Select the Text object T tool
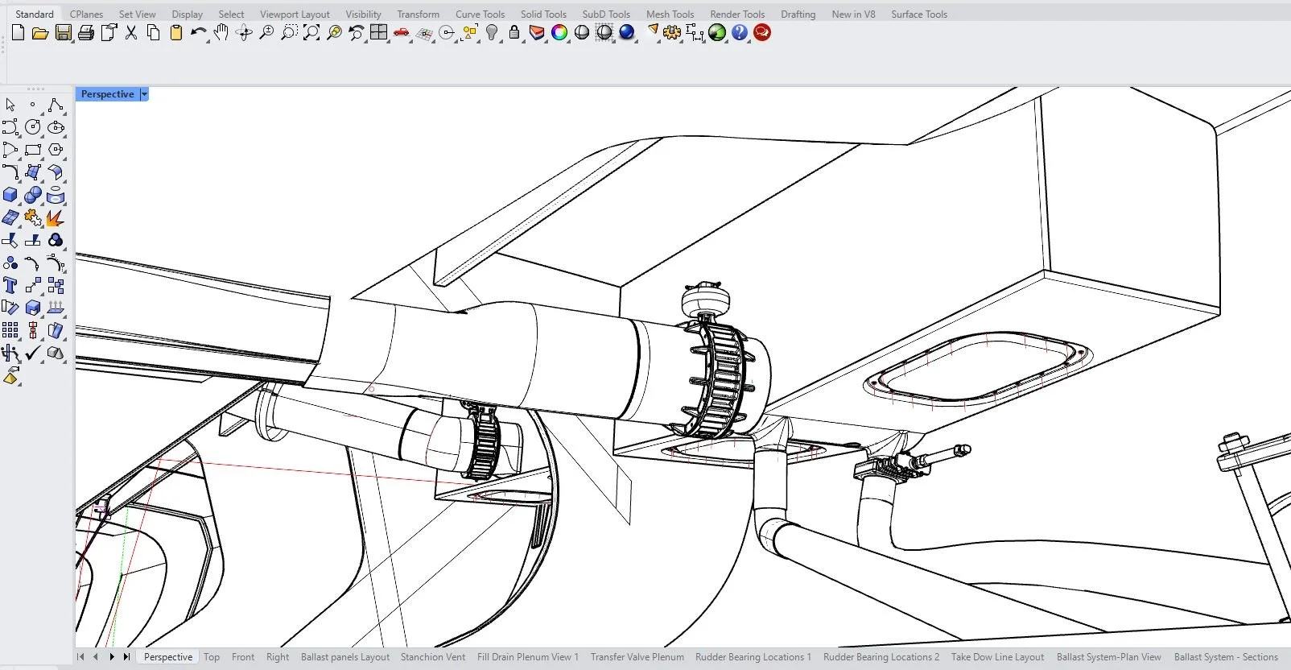Viewport: 1291px width, 670px height. (10, 285)
